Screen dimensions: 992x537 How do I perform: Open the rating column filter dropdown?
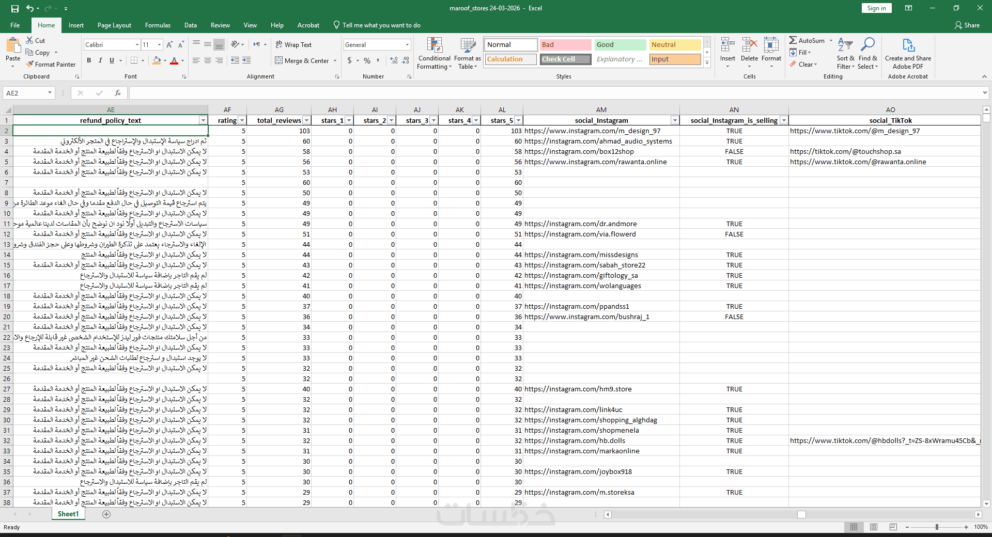point(242,121)
